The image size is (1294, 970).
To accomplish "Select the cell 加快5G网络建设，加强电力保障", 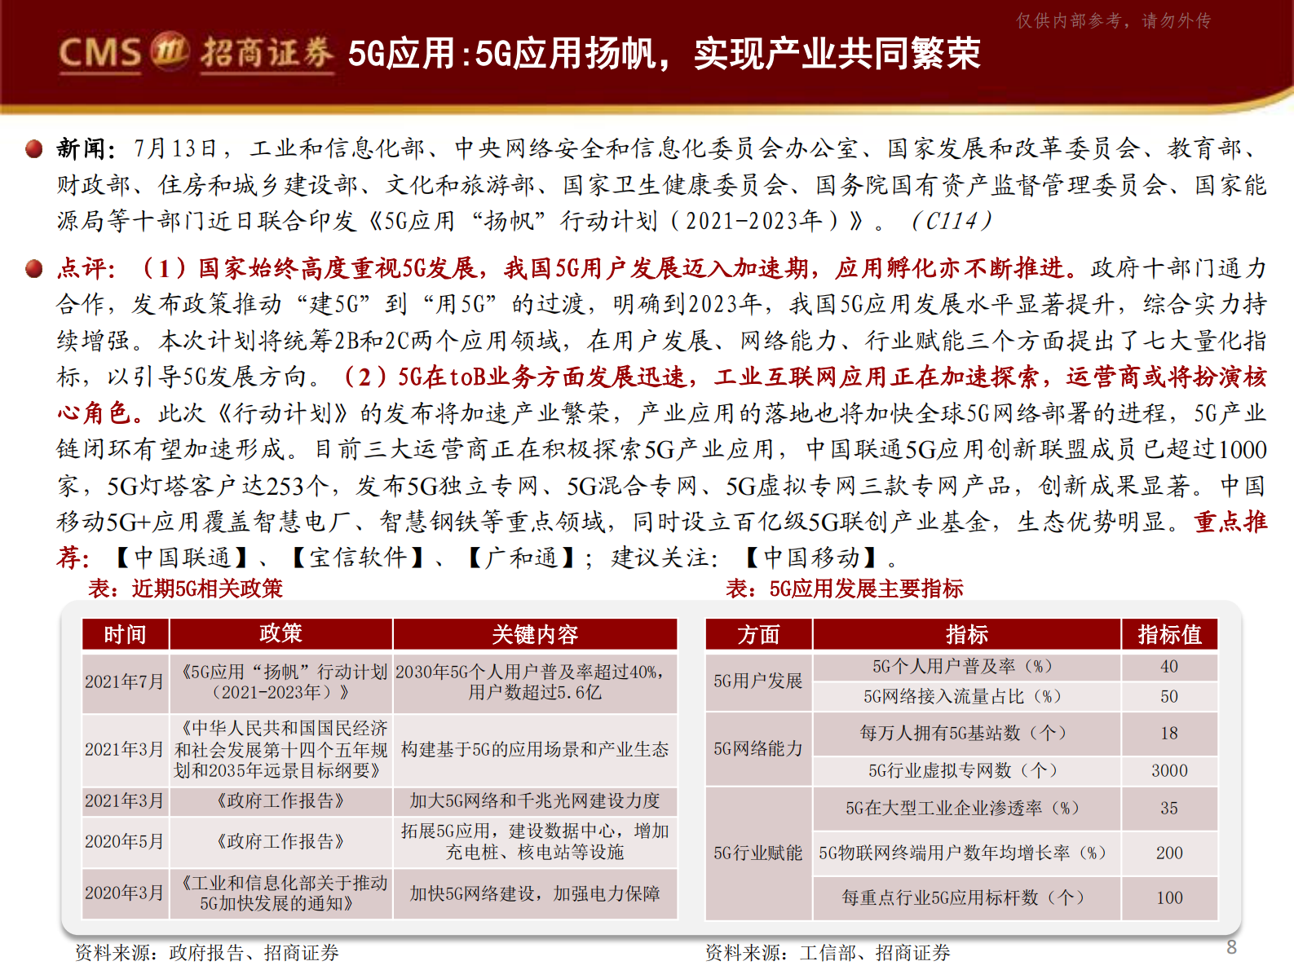I will point(535,893).
